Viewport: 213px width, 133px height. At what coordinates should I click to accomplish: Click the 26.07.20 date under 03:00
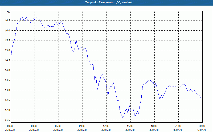pos(34,130)
